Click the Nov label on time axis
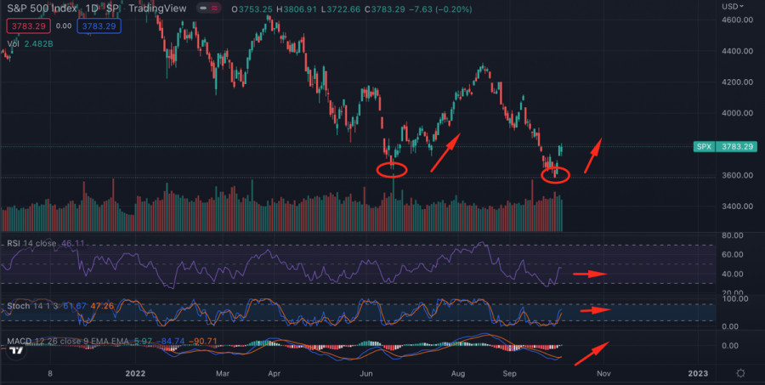Viewport: 765px width, 385px height. [x=604, y=374]
